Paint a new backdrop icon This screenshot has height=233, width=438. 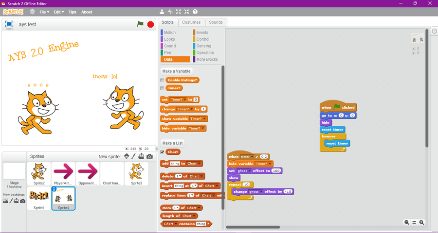pos(11,200)
